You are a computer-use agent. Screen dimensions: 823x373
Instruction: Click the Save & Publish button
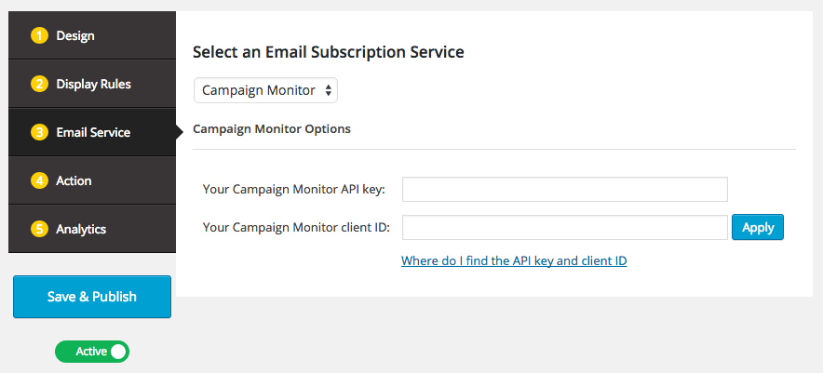tap(92, 297)
